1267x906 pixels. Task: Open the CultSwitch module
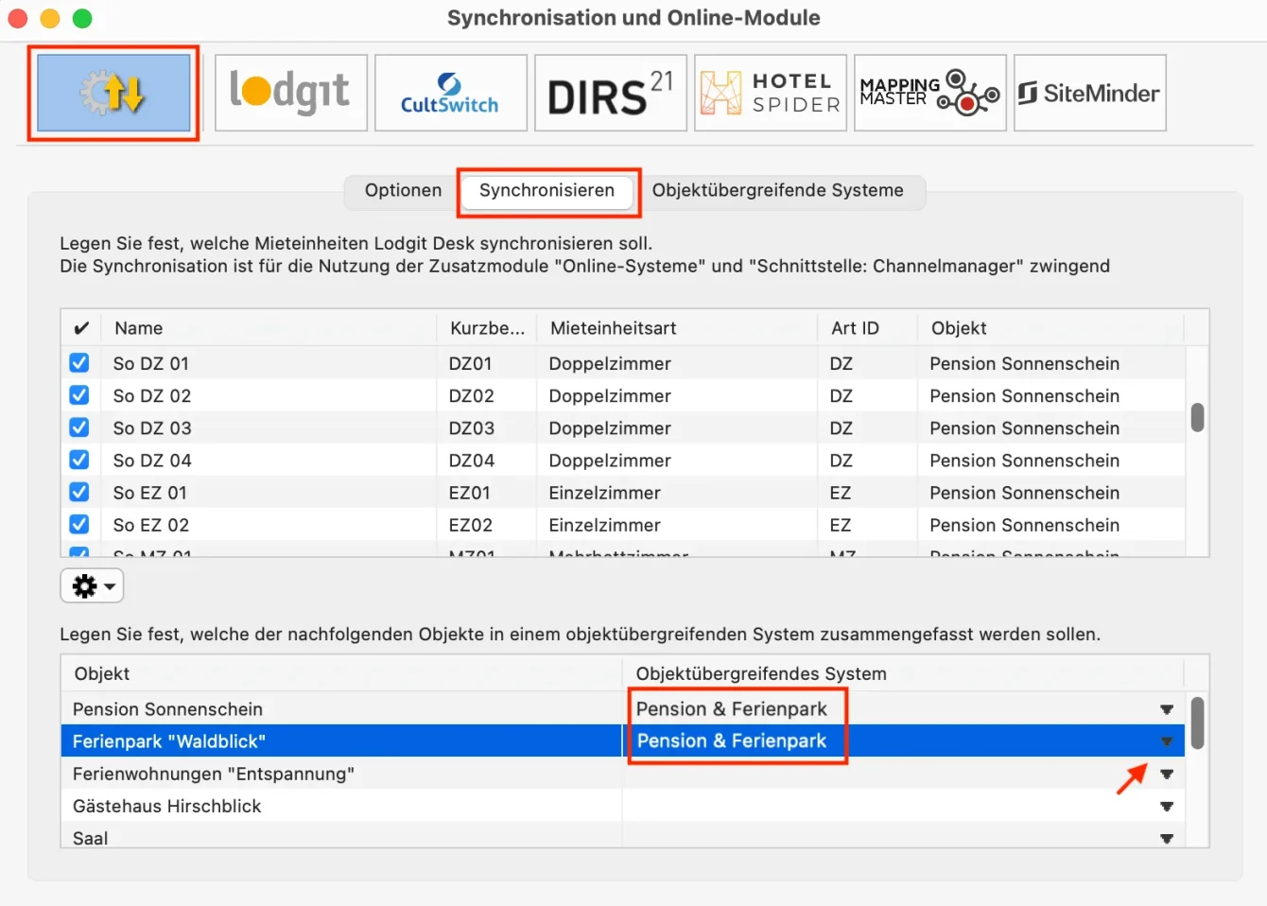[451, 93]
